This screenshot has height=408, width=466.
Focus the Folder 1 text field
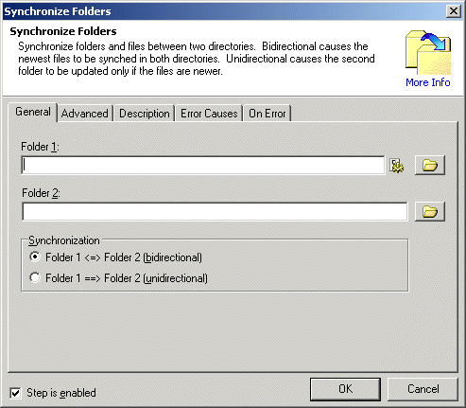pyautogui.click(x=203, y=165)
